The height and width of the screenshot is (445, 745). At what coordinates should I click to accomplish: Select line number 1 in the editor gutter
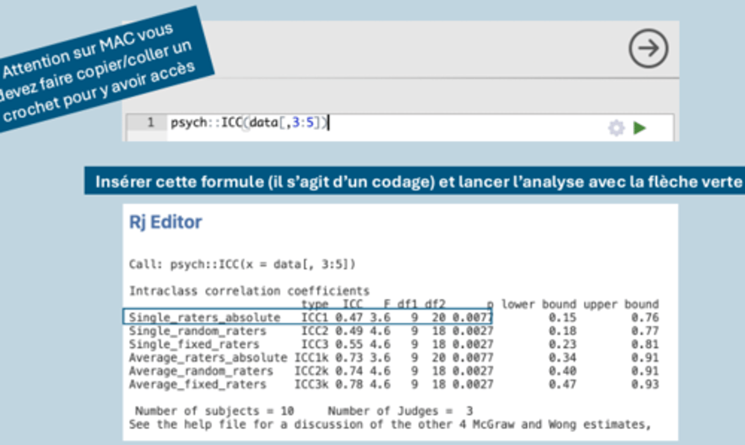pos(151,122)
